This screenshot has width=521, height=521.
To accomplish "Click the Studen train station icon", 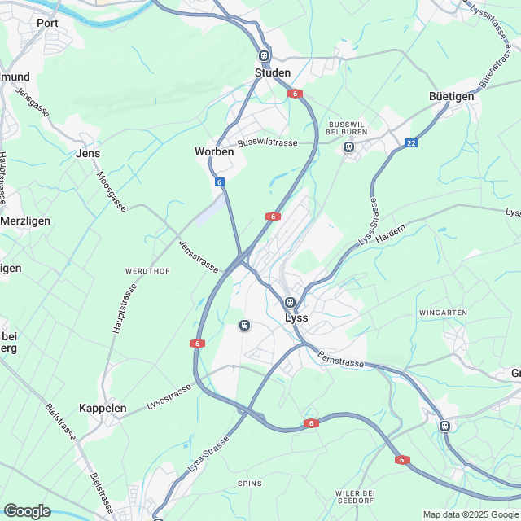I will click(264, 55).
